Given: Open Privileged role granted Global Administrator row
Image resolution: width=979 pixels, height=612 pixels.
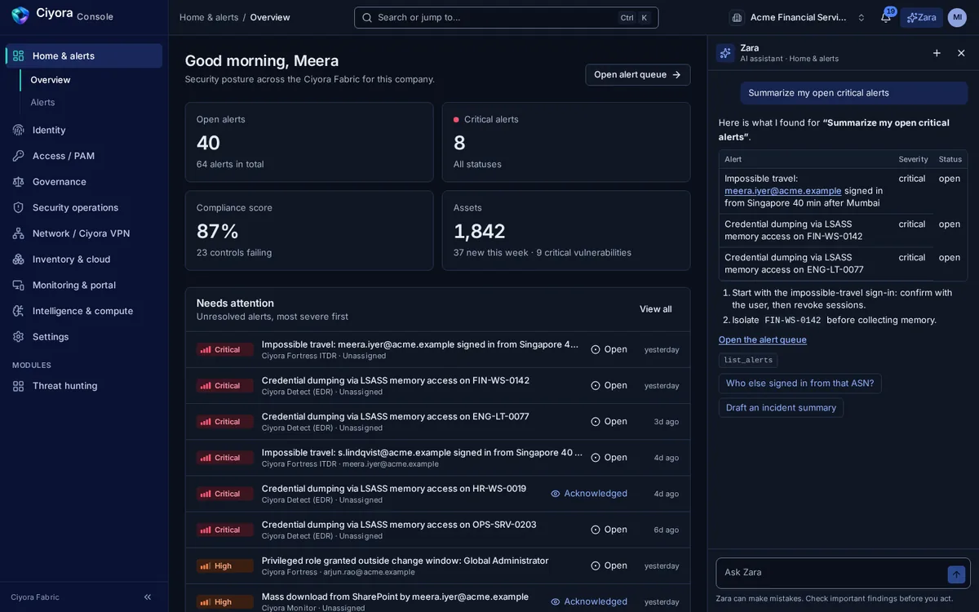Looking at the screenshot, I should pyautogui.click(x=438, y=565).
